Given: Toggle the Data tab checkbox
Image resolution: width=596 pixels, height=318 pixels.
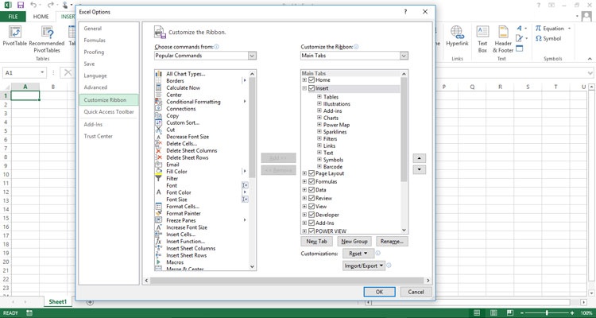Looking at the screenshot, I should 312,190.
